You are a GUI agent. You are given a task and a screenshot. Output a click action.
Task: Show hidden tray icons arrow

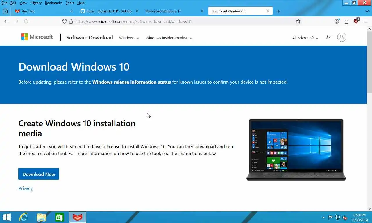(323, 217)
